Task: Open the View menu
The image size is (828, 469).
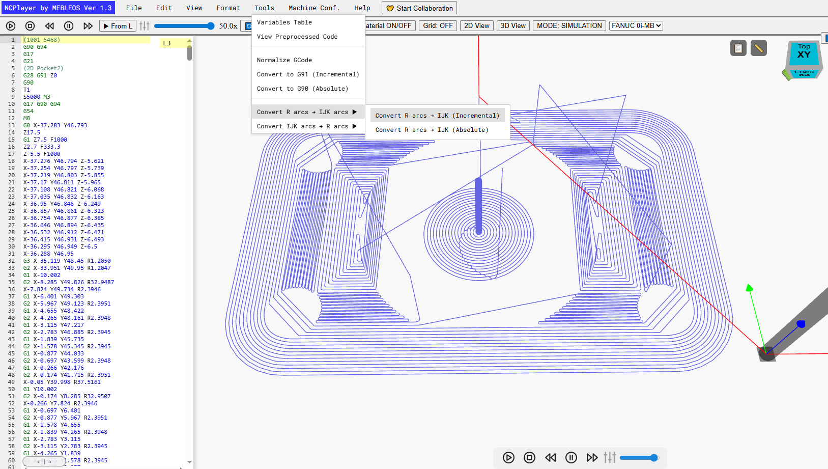Action: [x=194, y=8]
